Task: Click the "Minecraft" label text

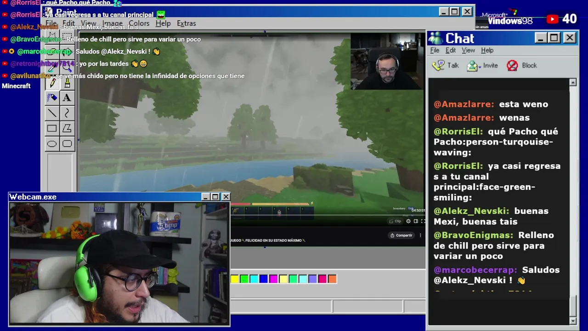Action: 16,86
